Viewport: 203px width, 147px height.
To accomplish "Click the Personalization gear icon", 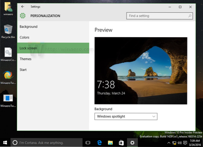I will (23, 16).
